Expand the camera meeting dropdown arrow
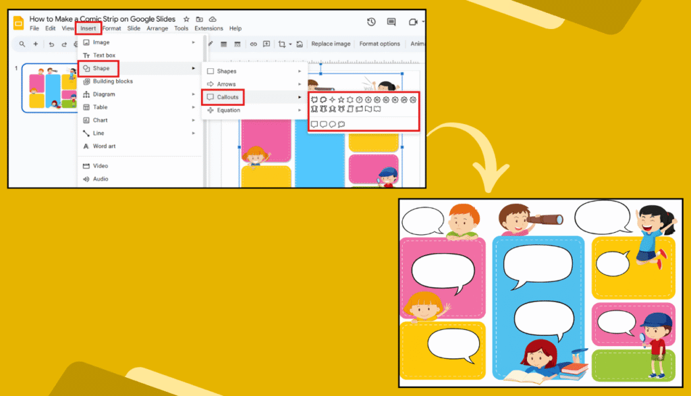This screenshot has height=396, width=691. pyautogui.click(x=423, y=22)
